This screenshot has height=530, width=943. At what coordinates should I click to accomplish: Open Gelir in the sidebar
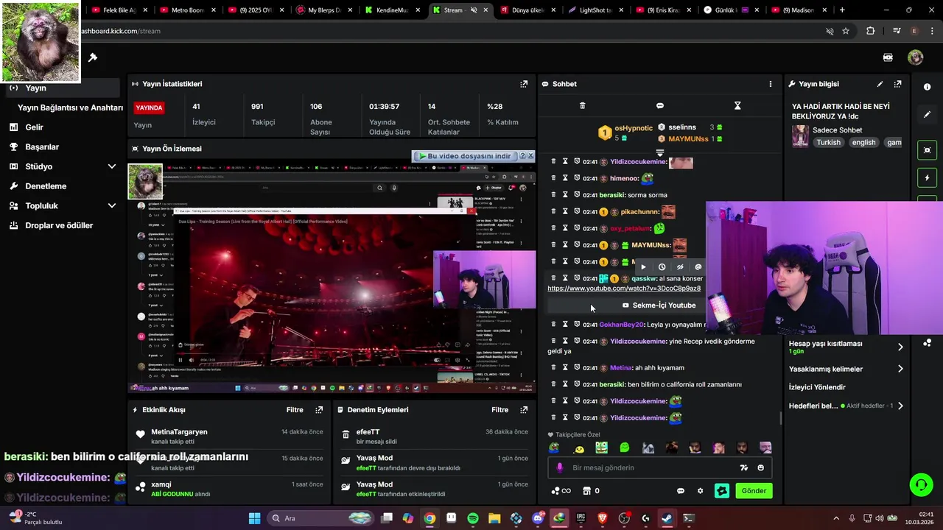tap(34, 127)
